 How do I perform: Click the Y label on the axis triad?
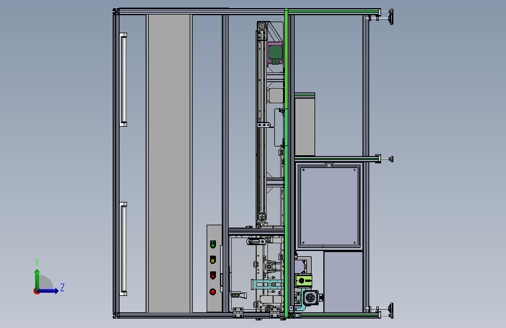[37, 263]
